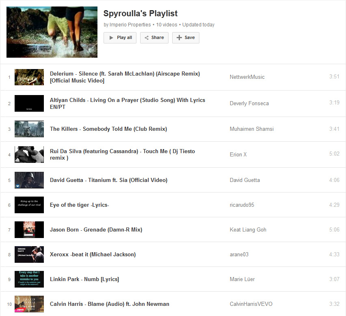This screenshot has width=346, height=316.
Task: Visit the NettwerkMusic channel
Action: [x=247, y=77]
